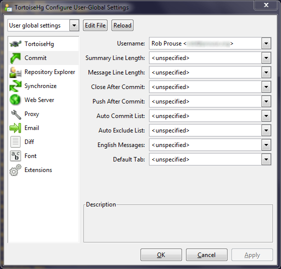Go to the Web Server settings page
The height and width of the screenshot is (269, 281).
point(43,100)
